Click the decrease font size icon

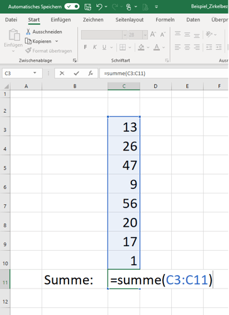pyautogui.click(x=163, y=34)
